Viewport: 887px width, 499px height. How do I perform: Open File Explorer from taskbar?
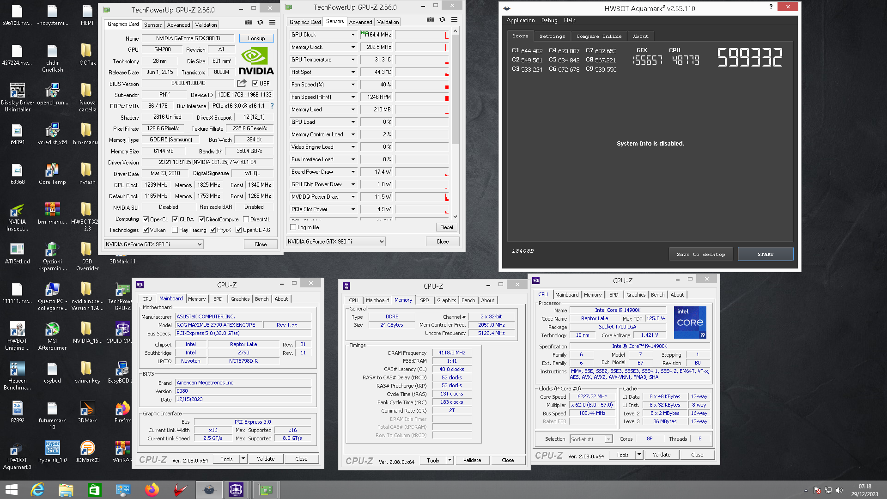[x=66, y=490]
